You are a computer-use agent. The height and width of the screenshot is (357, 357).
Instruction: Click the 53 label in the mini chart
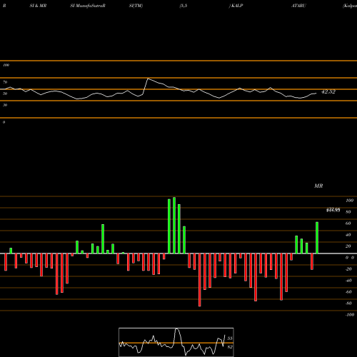point(230,338)
